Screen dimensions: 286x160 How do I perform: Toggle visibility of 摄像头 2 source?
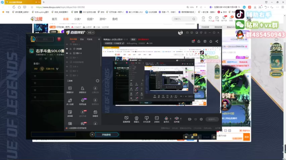67,44
